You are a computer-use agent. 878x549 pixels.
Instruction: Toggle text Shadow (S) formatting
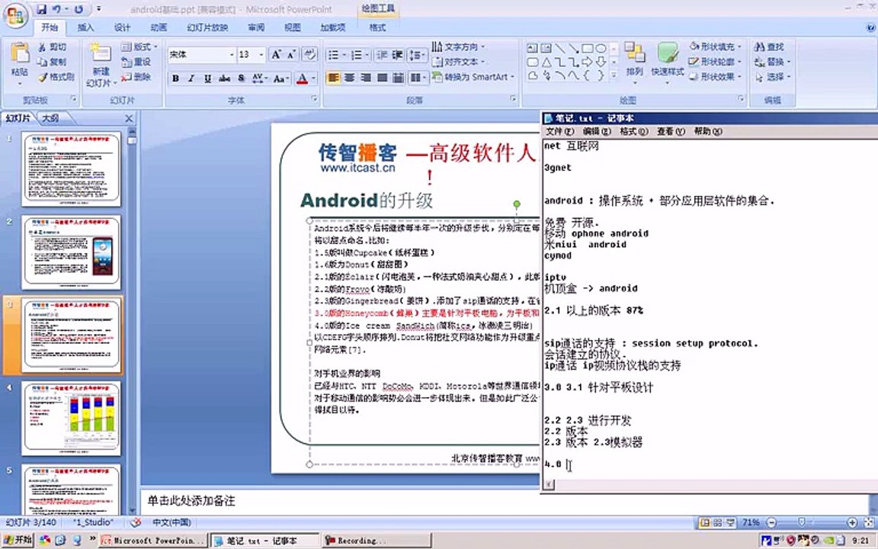coord(242,79)
